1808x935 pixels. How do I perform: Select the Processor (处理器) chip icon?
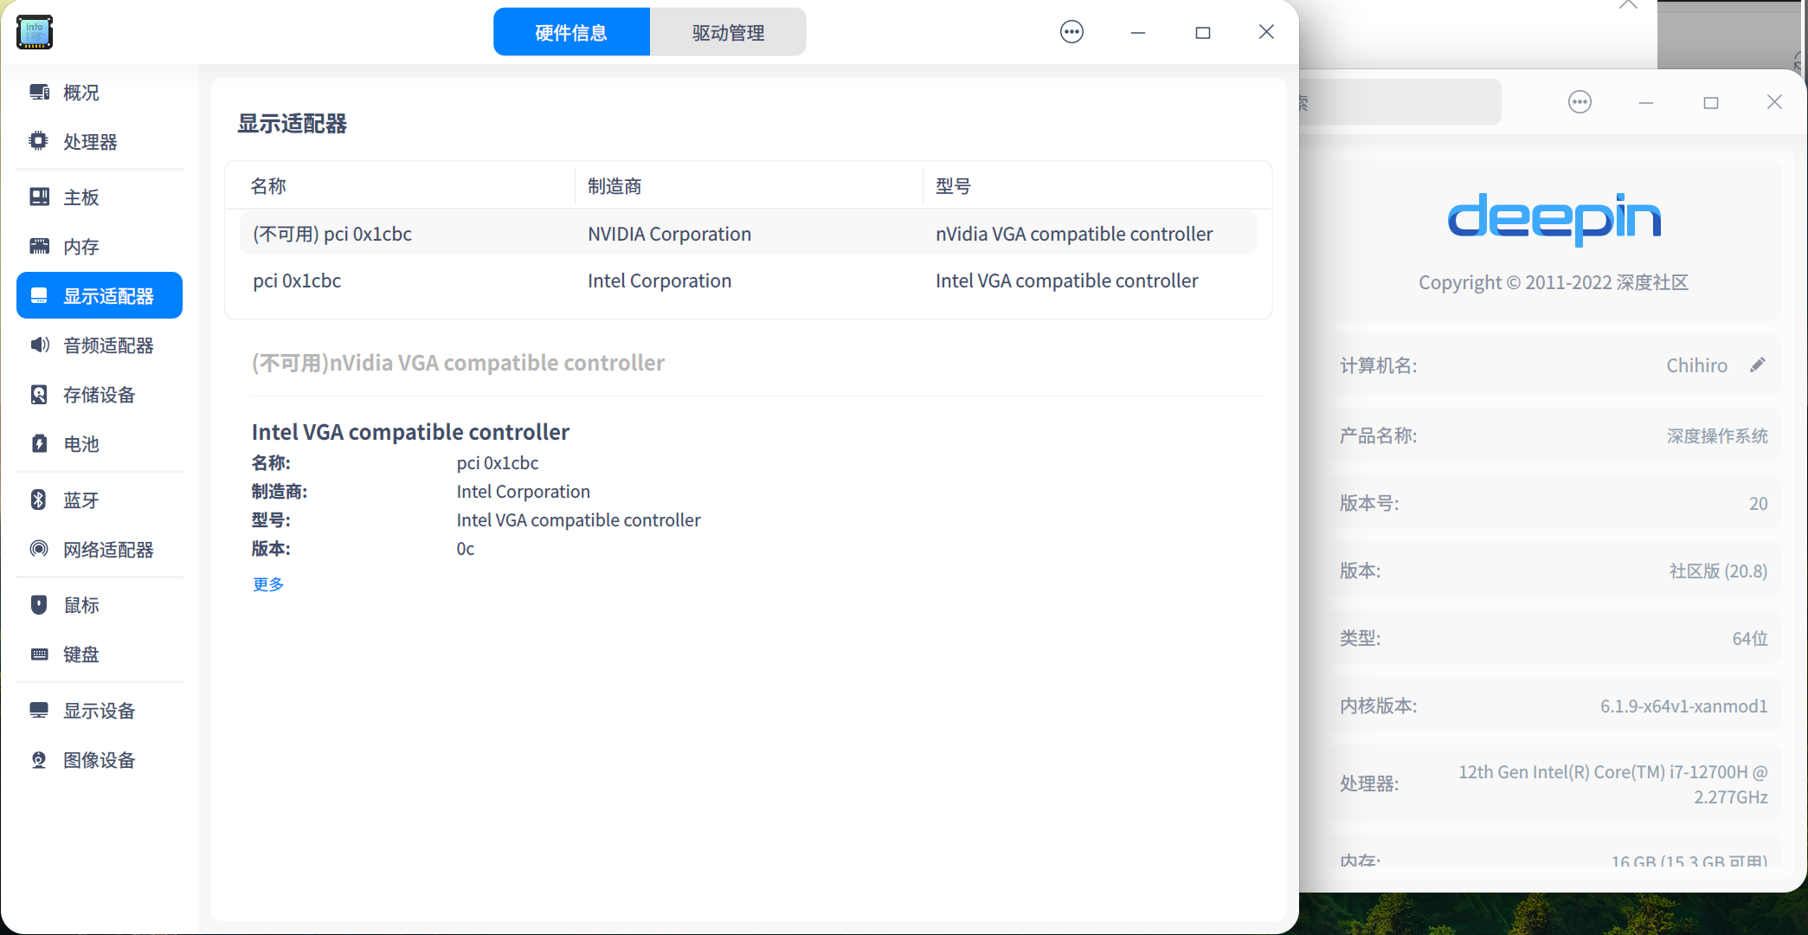39,141
